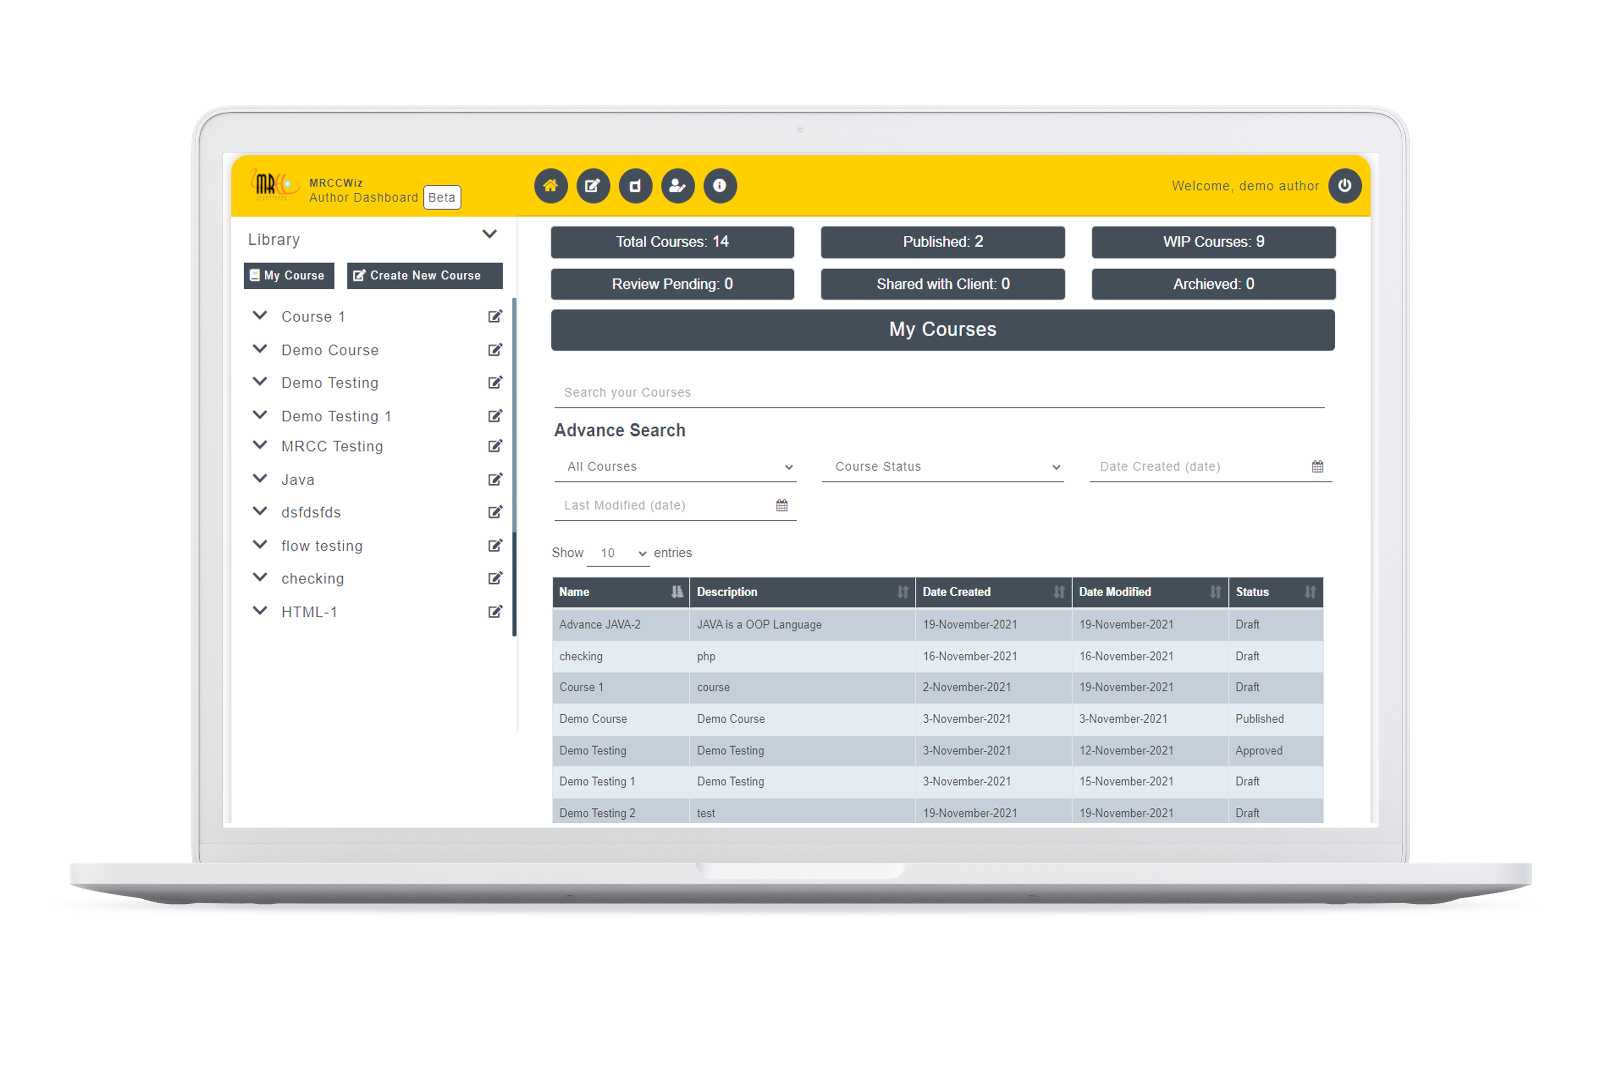
Task: Sort table by Name column
Action: [x=676, y=592]
